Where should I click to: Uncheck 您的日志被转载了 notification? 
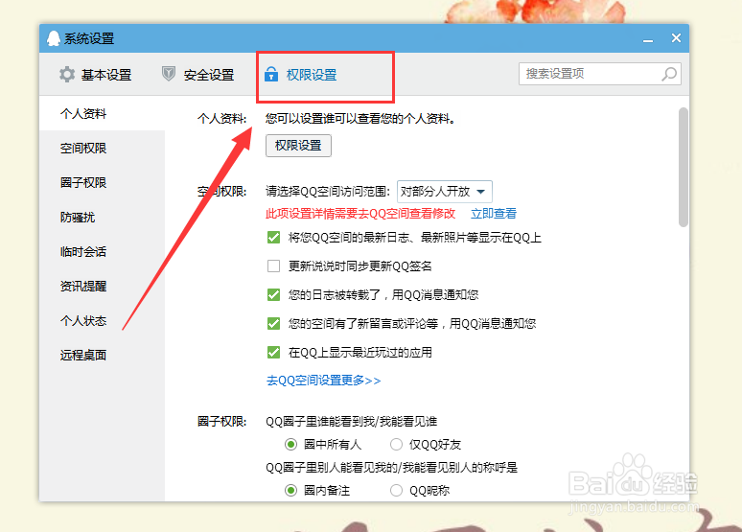click(273, 295)
